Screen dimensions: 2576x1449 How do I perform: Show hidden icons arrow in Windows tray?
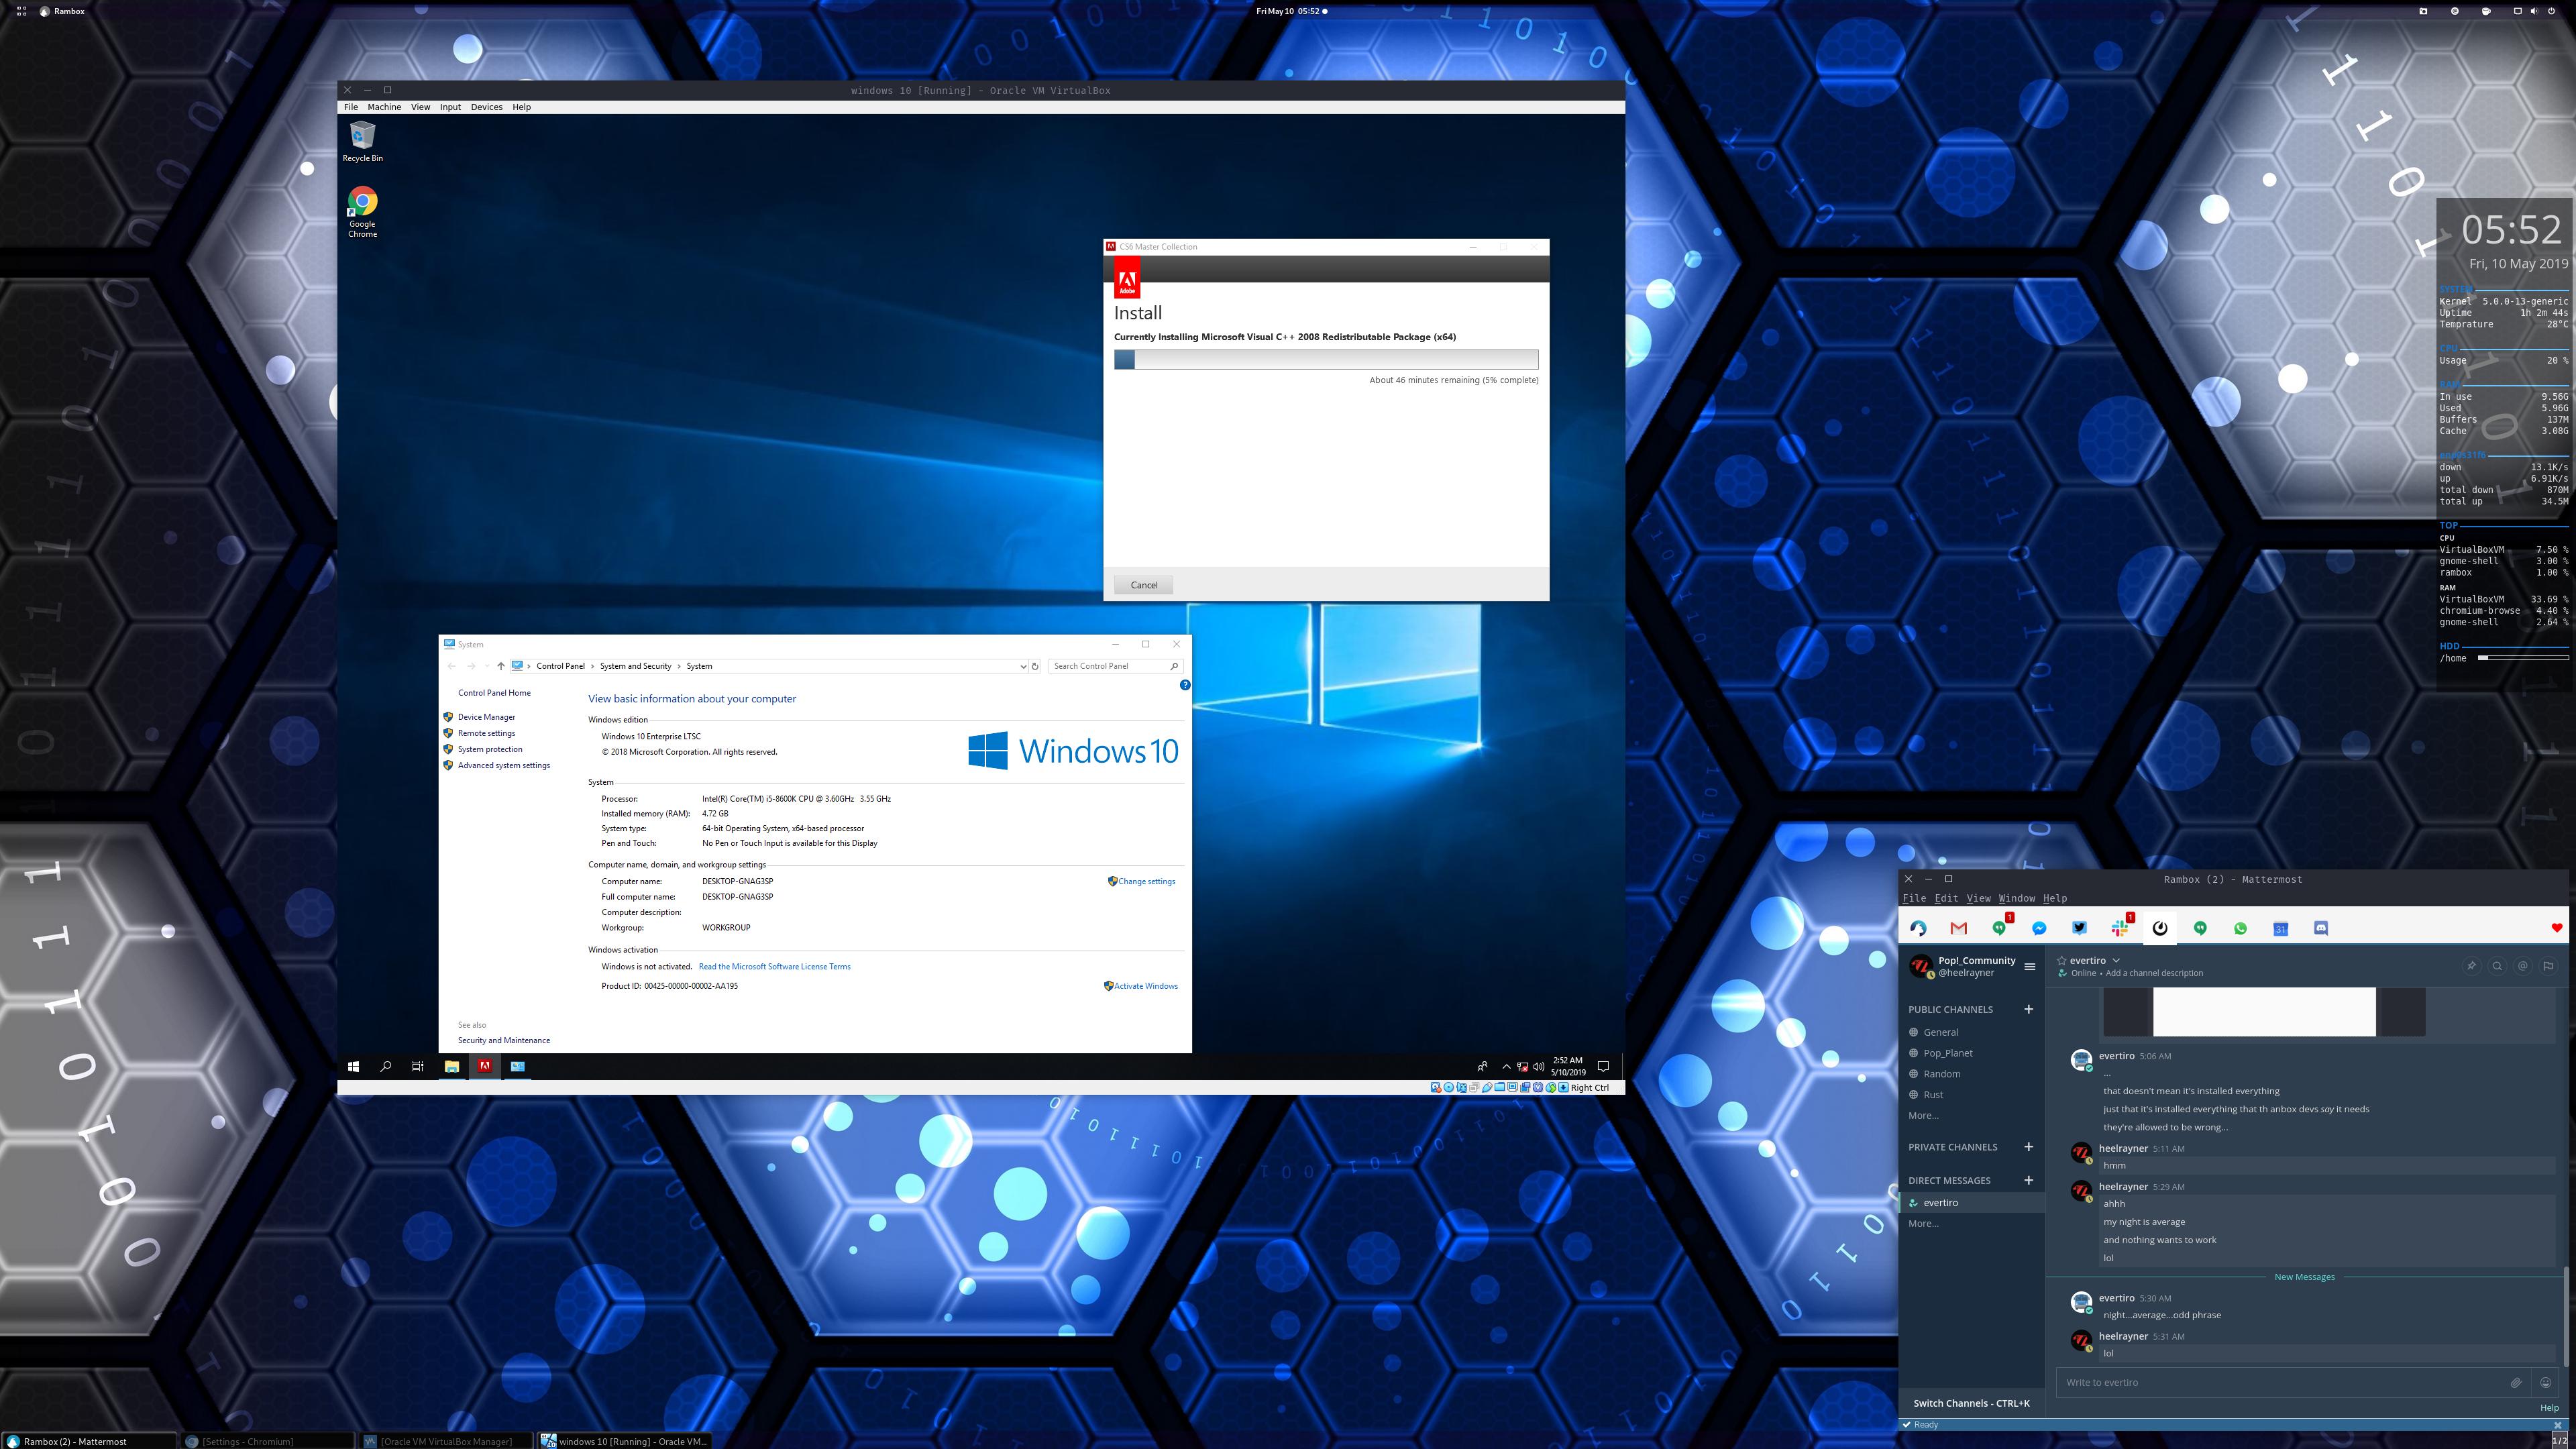(1506, 1067)
